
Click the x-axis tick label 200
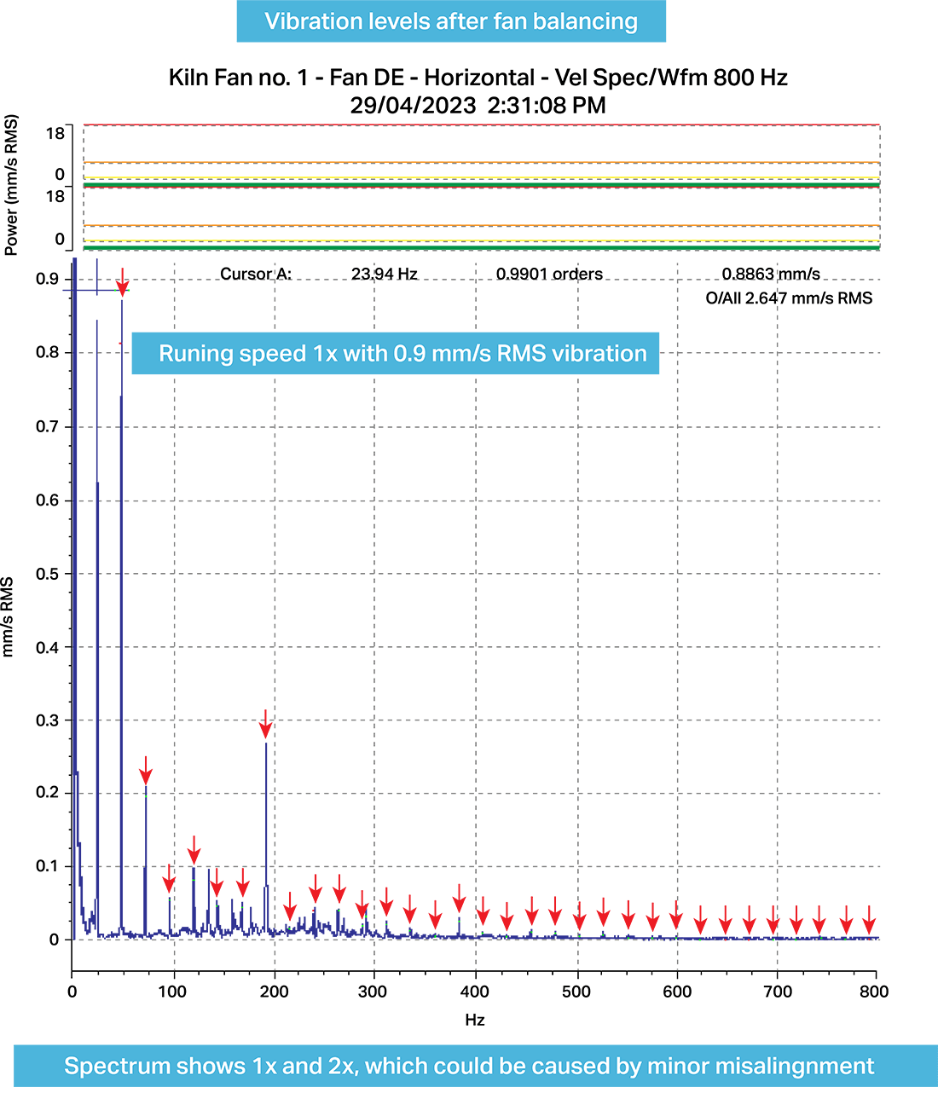[273, 992]
